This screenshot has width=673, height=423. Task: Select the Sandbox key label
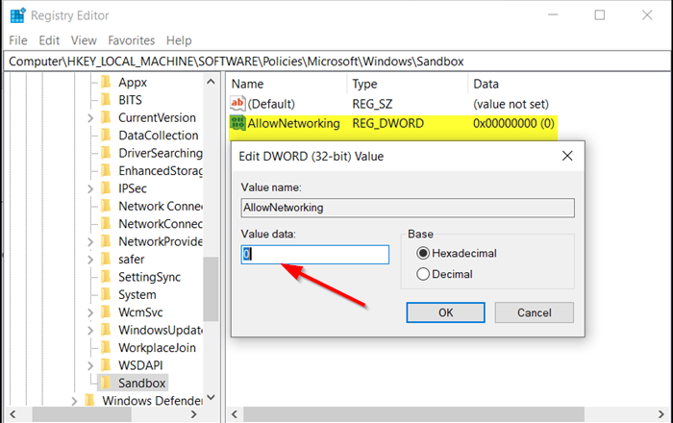click(x=141, y=383)
